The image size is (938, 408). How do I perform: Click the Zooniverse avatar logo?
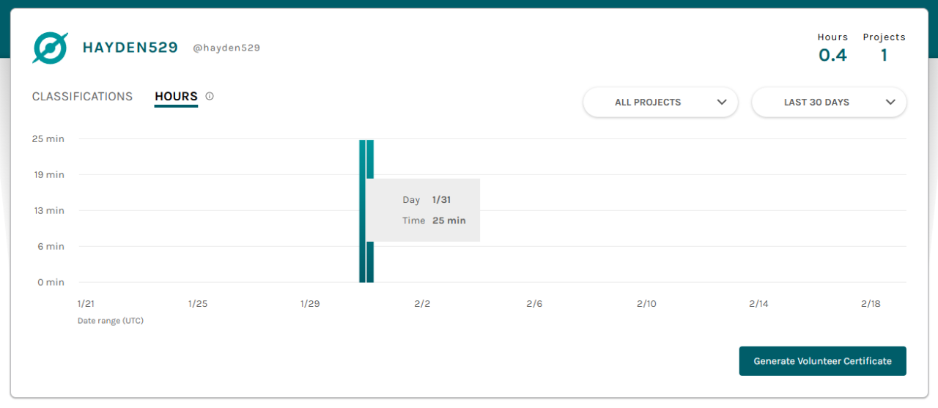point(51,48)
